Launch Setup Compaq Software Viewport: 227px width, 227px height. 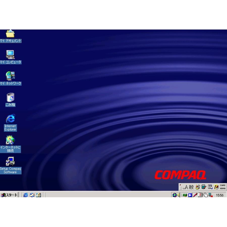(10, 161)
